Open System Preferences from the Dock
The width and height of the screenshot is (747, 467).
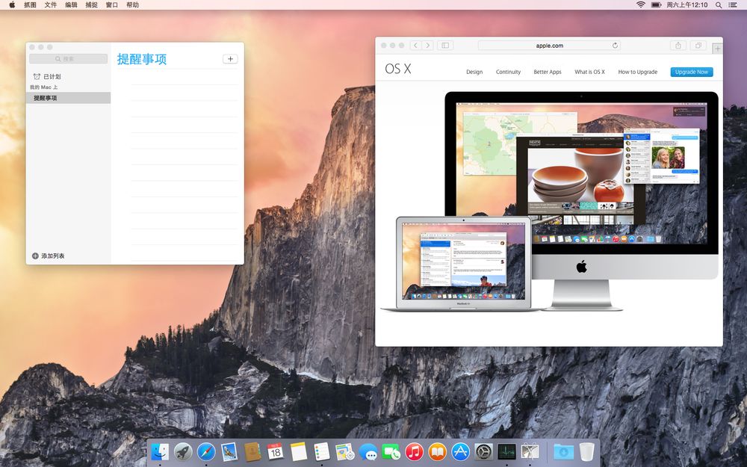pyautogui.click(x=483, y=452)
